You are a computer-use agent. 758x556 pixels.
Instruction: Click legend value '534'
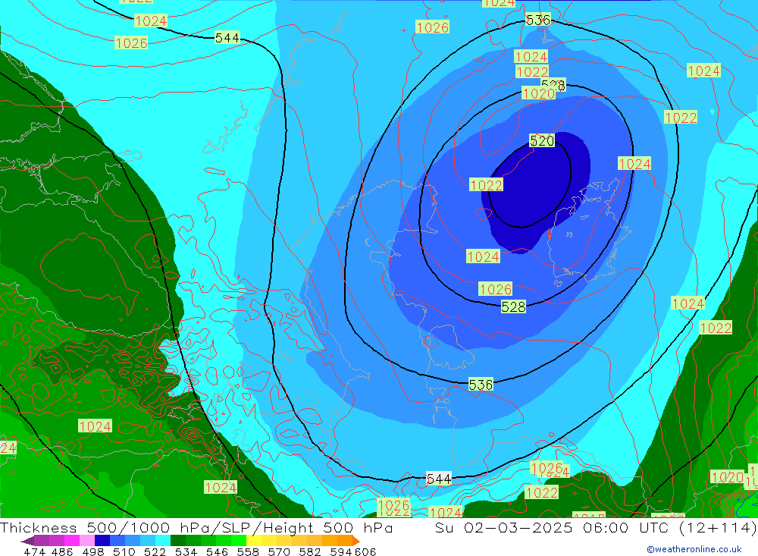click(x=186, y=551)
